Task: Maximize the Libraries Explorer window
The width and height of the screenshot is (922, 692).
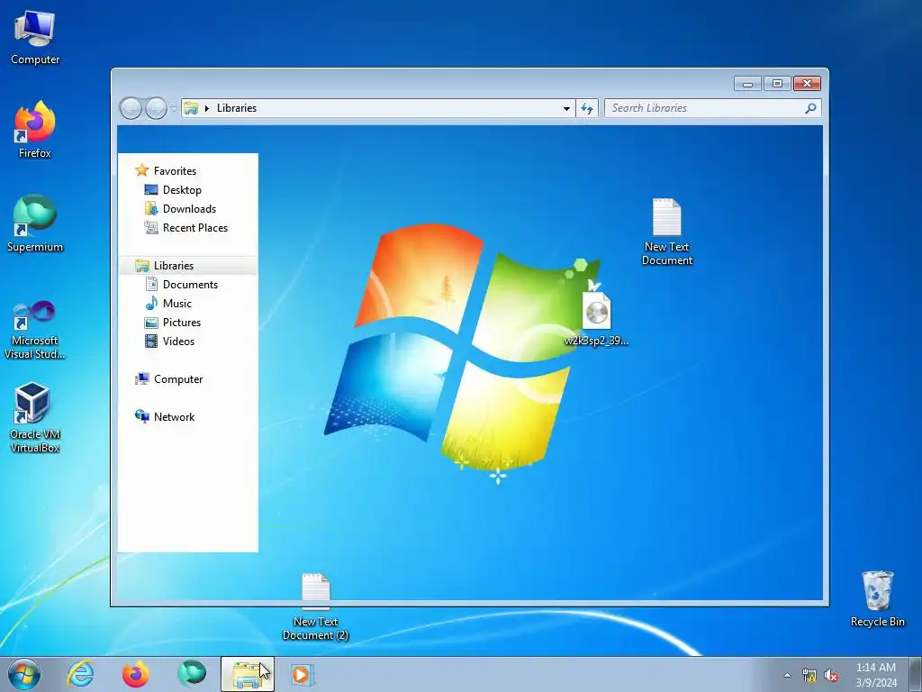Action: [777, 84]
